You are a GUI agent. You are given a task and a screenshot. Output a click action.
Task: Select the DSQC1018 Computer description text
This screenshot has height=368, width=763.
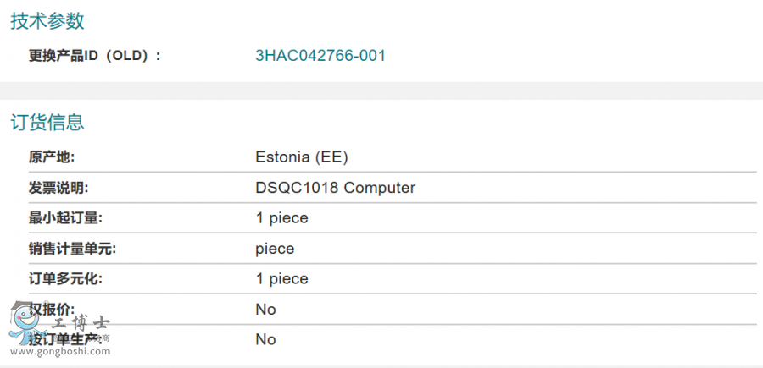[x=335, y=188]
